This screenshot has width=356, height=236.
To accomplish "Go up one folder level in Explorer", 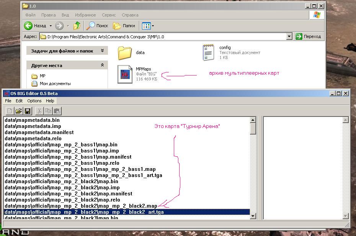I will click(77, 26).
